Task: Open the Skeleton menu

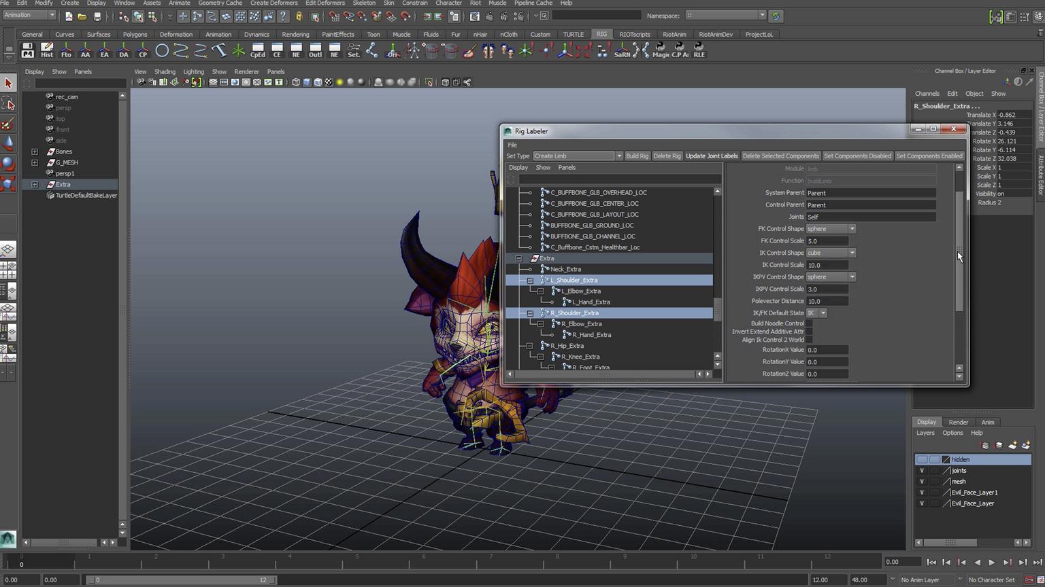Action: [x=363, y=3]
